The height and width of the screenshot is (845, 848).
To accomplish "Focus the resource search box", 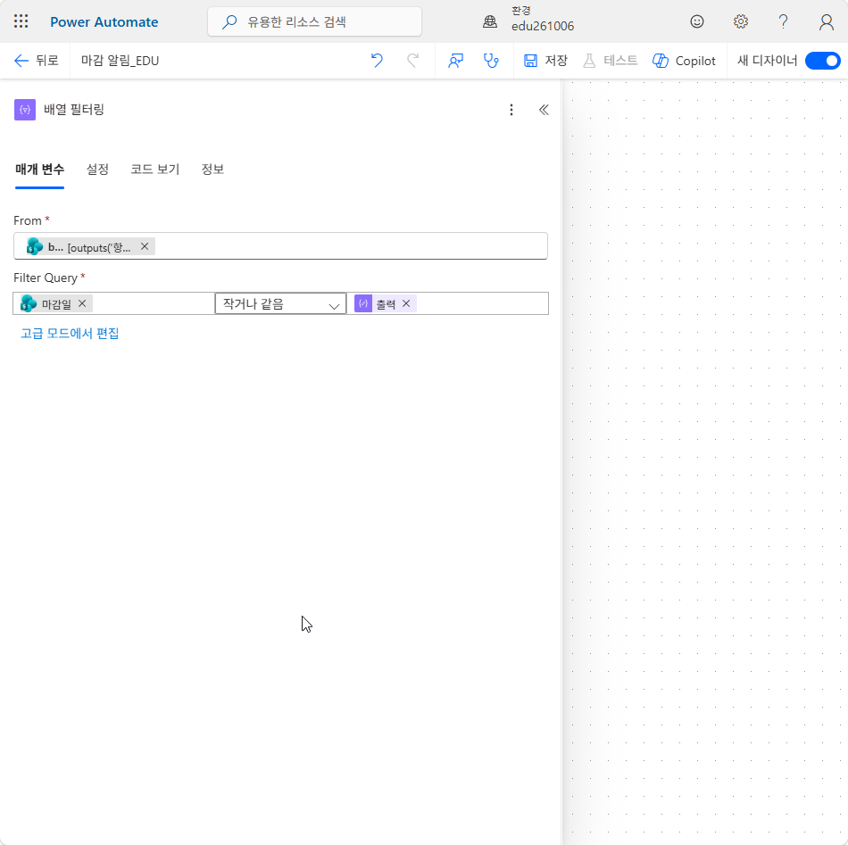I will [314, 21].
